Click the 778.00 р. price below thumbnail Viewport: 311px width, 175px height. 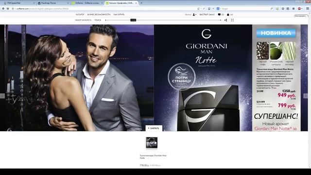tap(144, 165)
